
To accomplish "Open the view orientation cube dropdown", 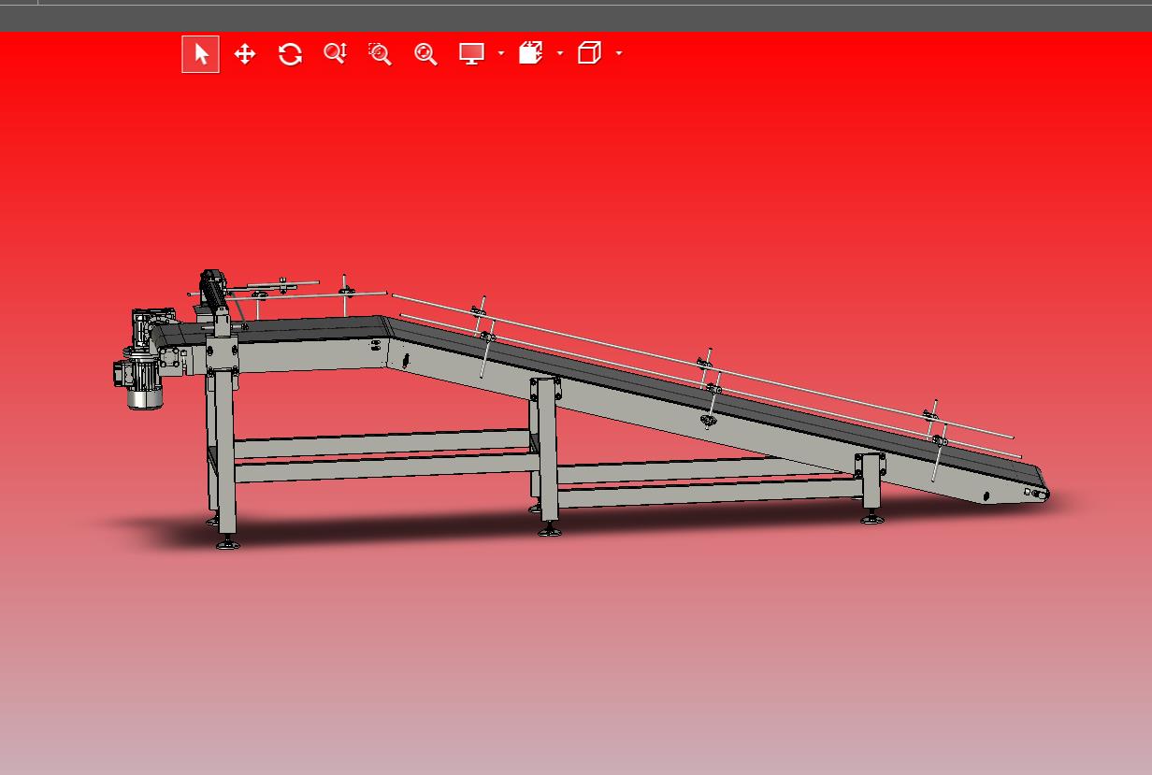I will [x=619, y=54].
